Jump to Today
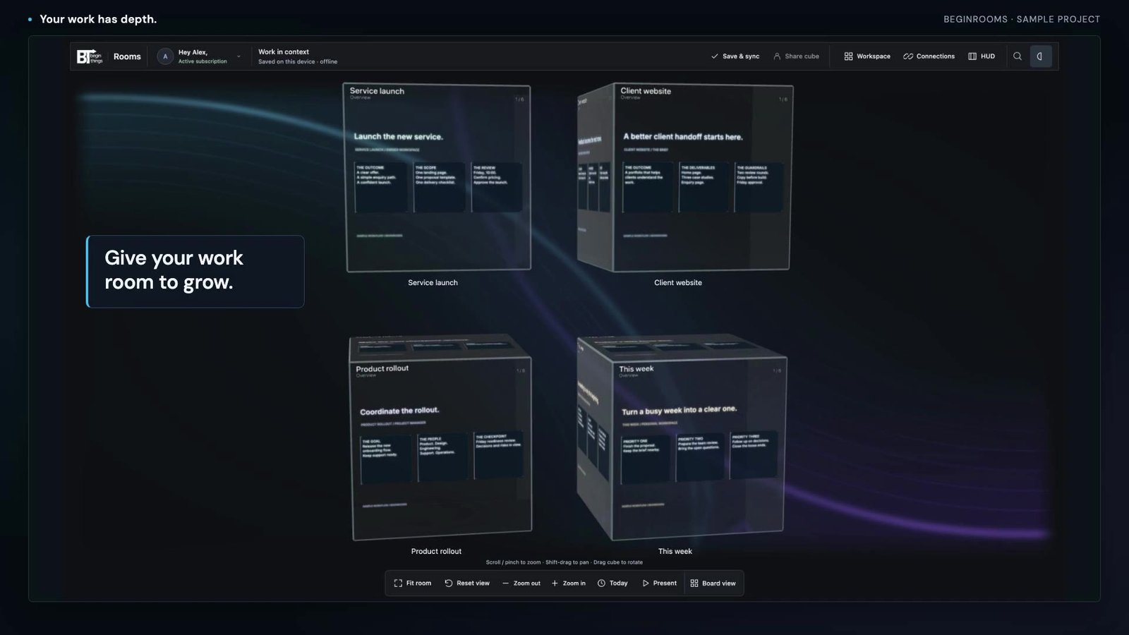1129x635 pixels. [612, 583]
